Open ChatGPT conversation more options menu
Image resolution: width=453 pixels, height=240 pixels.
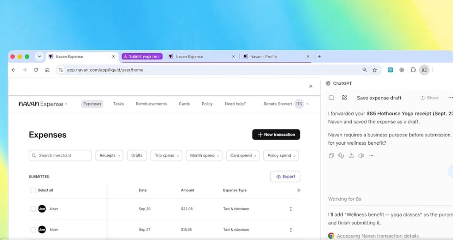(450, 97)
